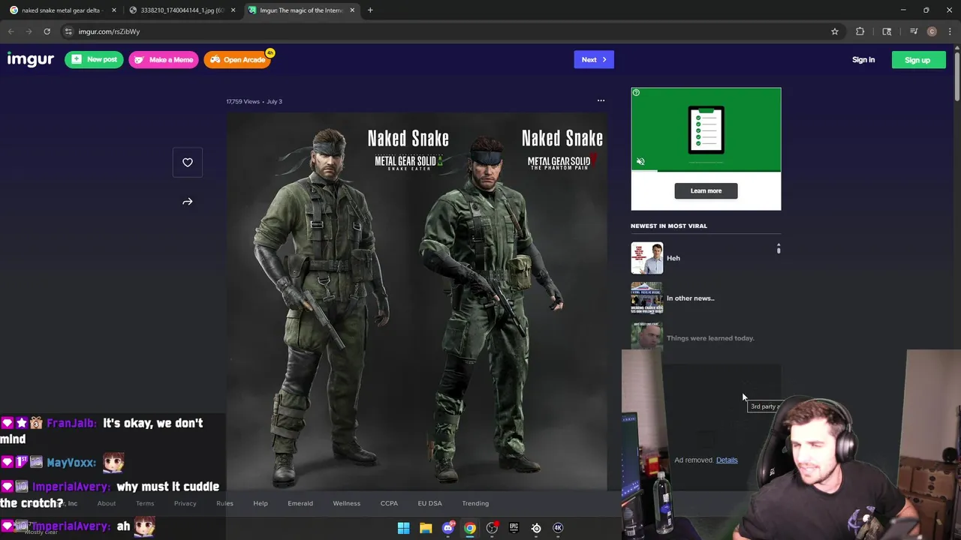
Task: Open the Chrome three-dot menu
Action: (950, 31)
